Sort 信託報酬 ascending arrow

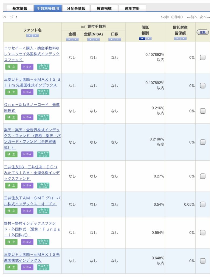click(x=142, y=38)
